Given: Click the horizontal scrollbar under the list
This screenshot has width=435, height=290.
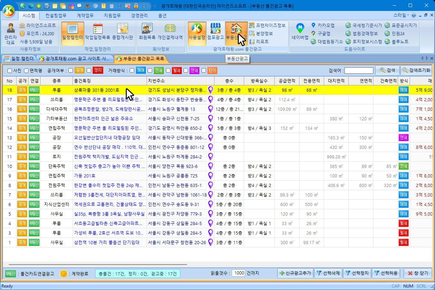Looking at the screenshot, I should (98, 264).
